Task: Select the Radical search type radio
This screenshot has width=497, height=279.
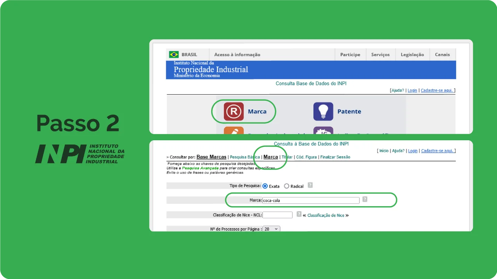Action: pyautogui.click(x=287, y=186)
